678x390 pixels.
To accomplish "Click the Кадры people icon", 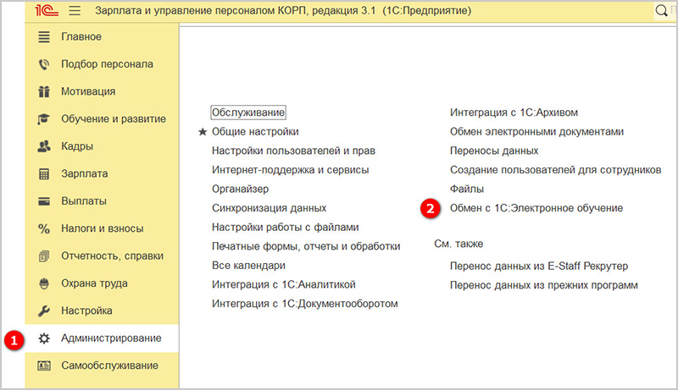I will [44, 146].
